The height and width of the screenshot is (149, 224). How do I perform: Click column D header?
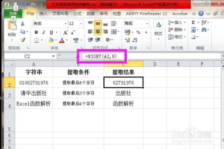pyautogui.click(x=155, y=64)
